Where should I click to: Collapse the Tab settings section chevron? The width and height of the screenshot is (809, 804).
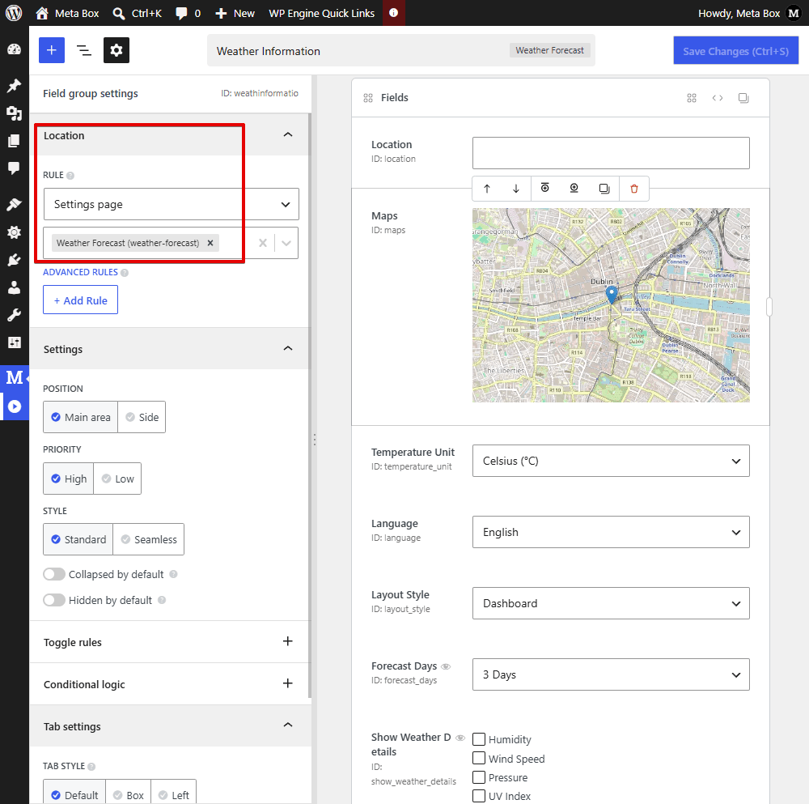[x=288, y=725]
